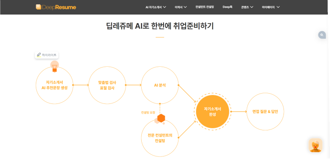Click the 전문 컨설턴트의 컨설팅 circle
The width and height of the screenshot is (330, 159).
160,138
